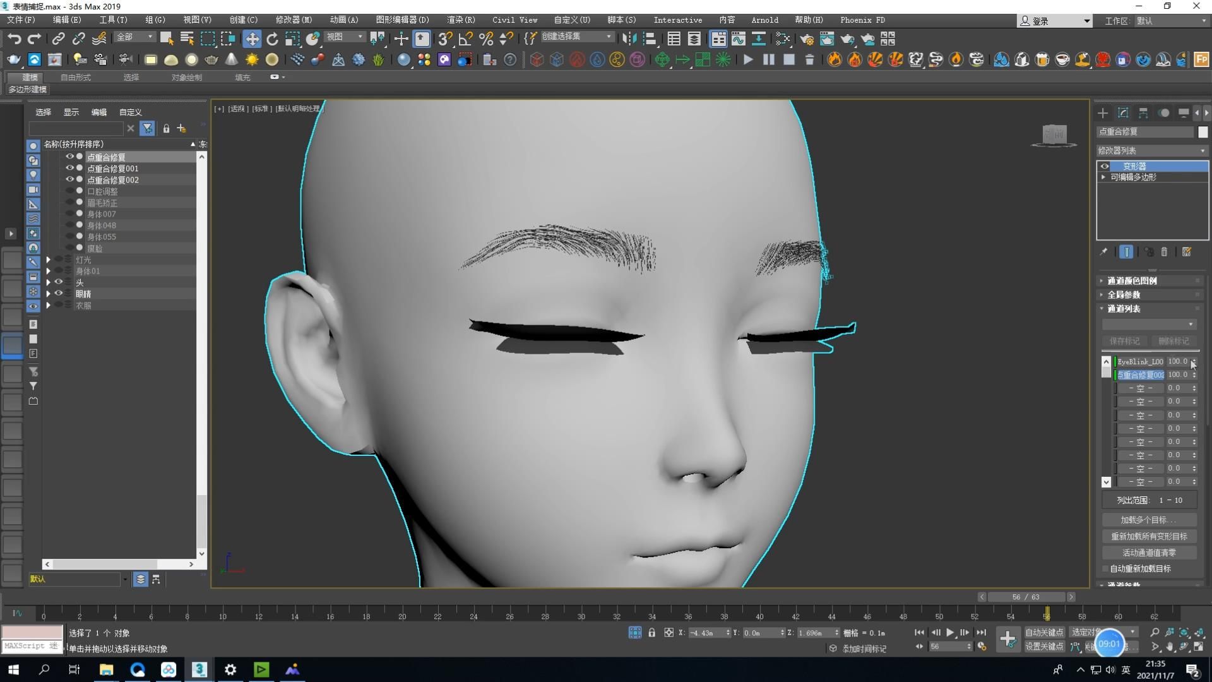The height and width of the screenshot is (682, 1212).
Task: Click the object color swatch beside name
Action: (x=1203, y=132)
